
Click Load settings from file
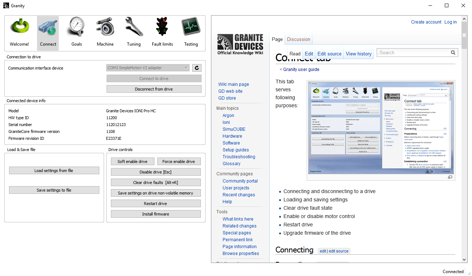pyautogui.click(x=54, y=171)
